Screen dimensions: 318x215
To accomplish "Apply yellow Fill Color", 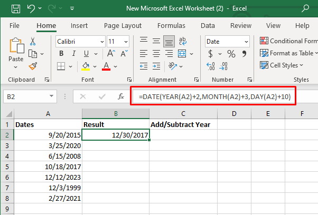I will point(86,66).
